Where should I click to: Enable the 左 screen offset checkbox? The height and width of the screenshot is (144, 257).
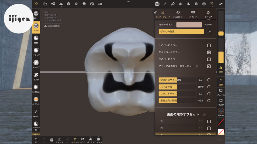pyautogui.click(x=209, y=121)
